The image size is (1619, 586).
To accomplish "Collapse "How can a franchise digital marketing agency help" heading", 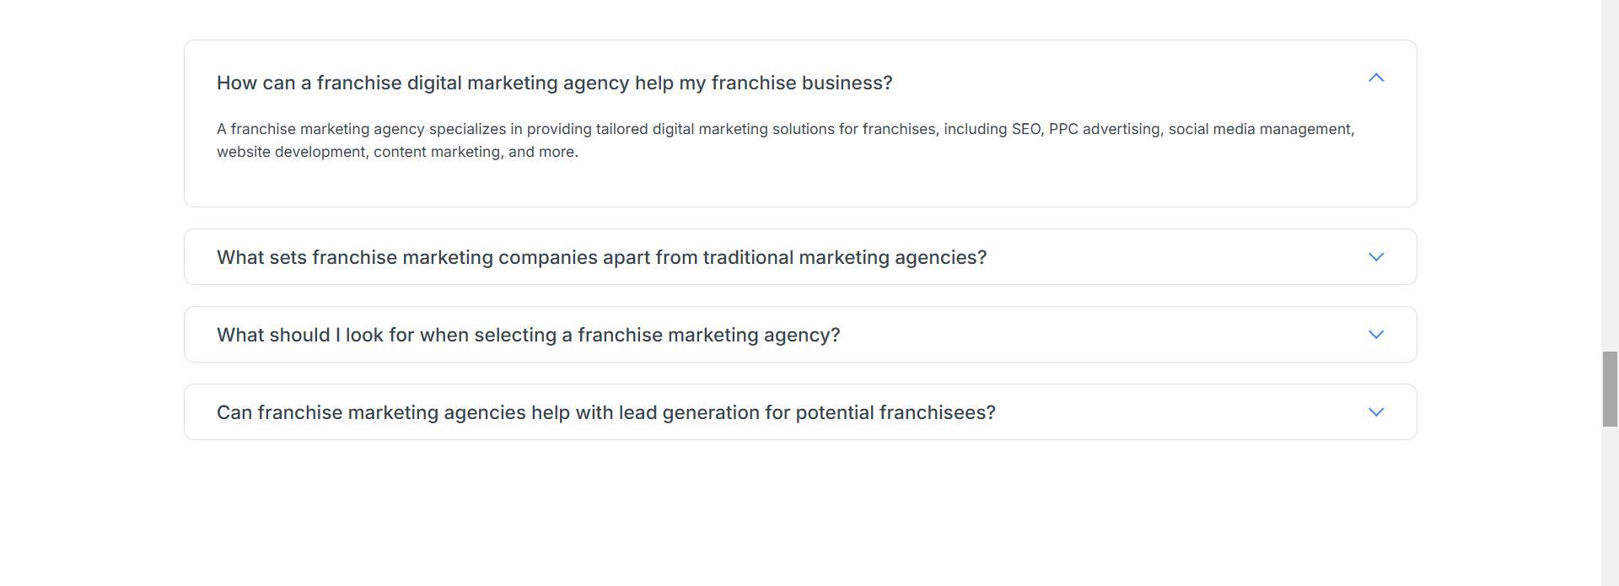I will click(554, 83).
